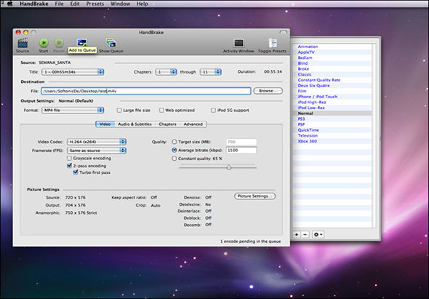Select the Average bitrate (kbps) radio button
The height and width of the screenshot is (299, 429).
point(174,150)
